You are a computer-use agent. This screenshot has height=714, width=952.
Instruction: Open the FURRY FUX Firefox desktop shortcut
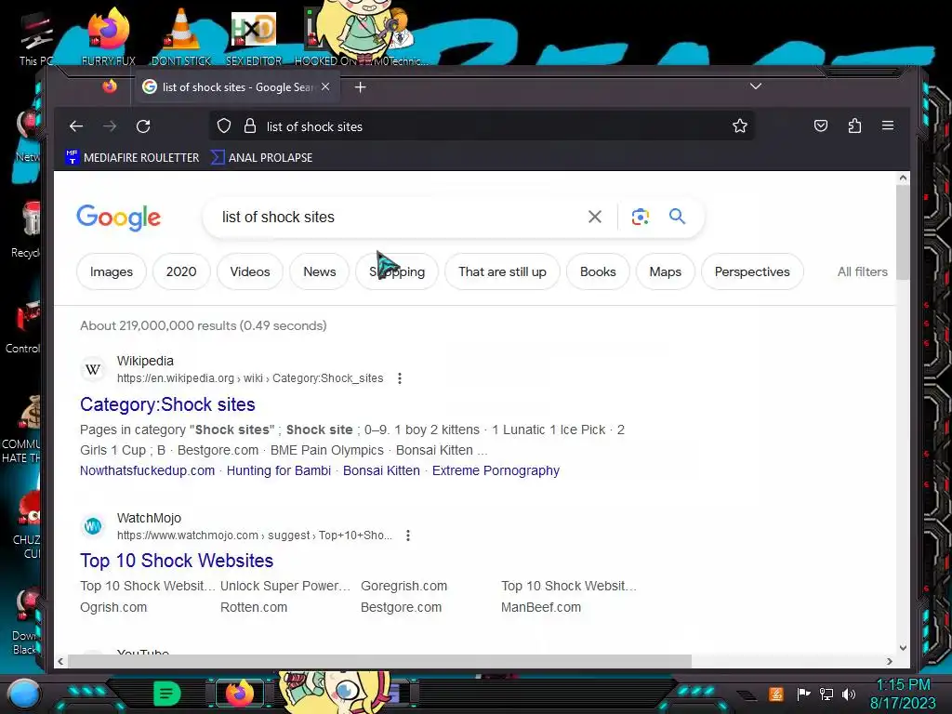109,38
